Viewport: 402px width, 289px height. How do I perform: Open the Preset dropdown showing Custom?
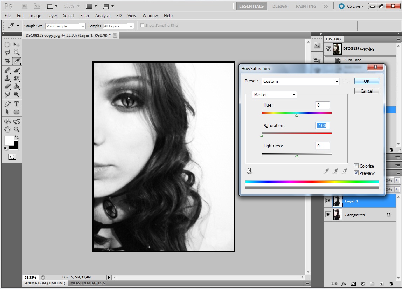(x=300, y=81)
